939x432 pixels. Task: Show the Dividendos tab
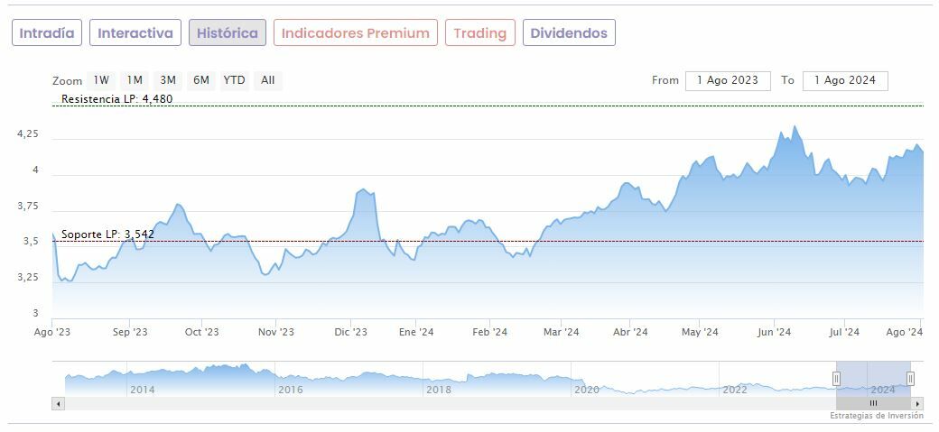click(570, 33)
